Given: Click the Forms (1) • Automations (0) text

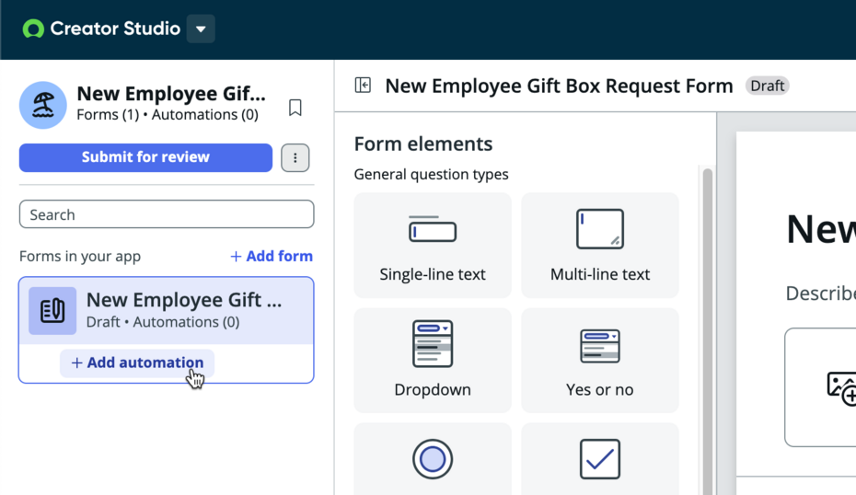Looking at the screenshot, I should (x=168, y=115).
